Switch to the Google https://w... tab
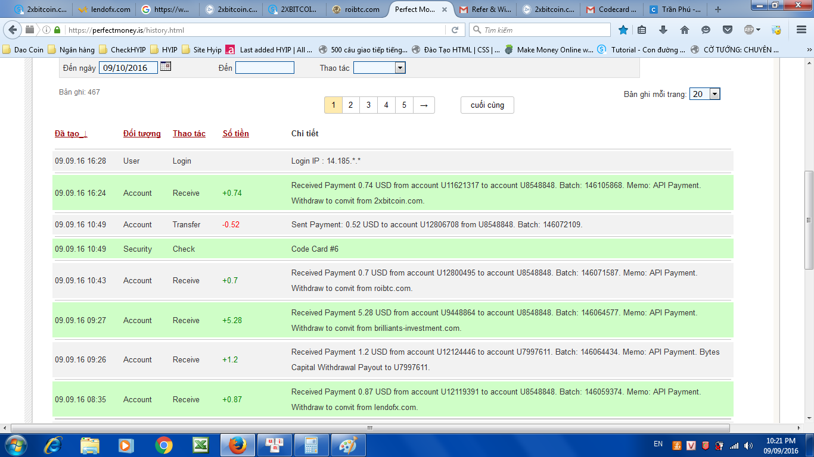 click(x=168, y=10)
